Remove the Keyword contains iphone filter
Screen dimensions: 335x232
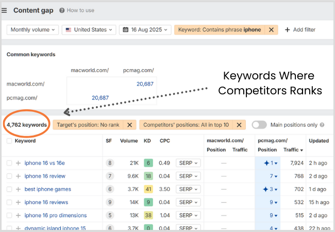[271, 30]
